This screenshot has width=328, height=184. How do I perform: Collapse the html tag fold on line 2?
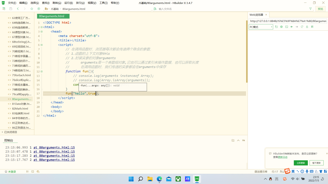[42, 27]
